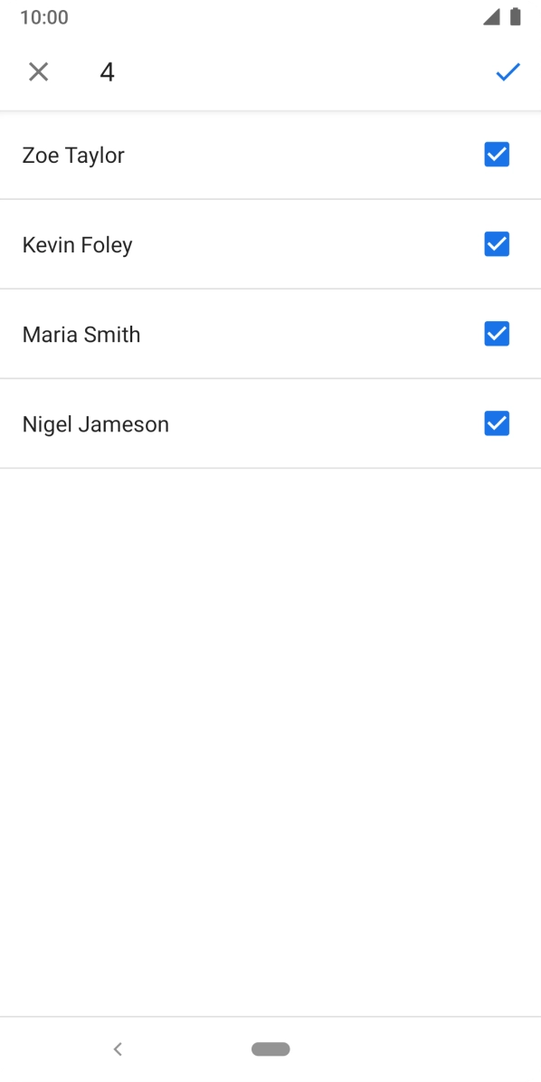Image resolution: width=541 pixels, height=1082 pixels.
Task: Tap the home pill button
Action: coord(270,1049)
